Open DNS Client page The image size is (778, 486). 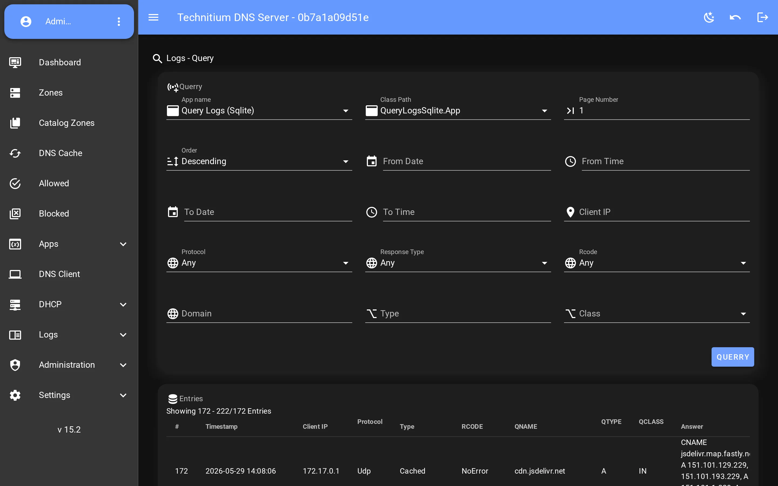coord(69,274)
